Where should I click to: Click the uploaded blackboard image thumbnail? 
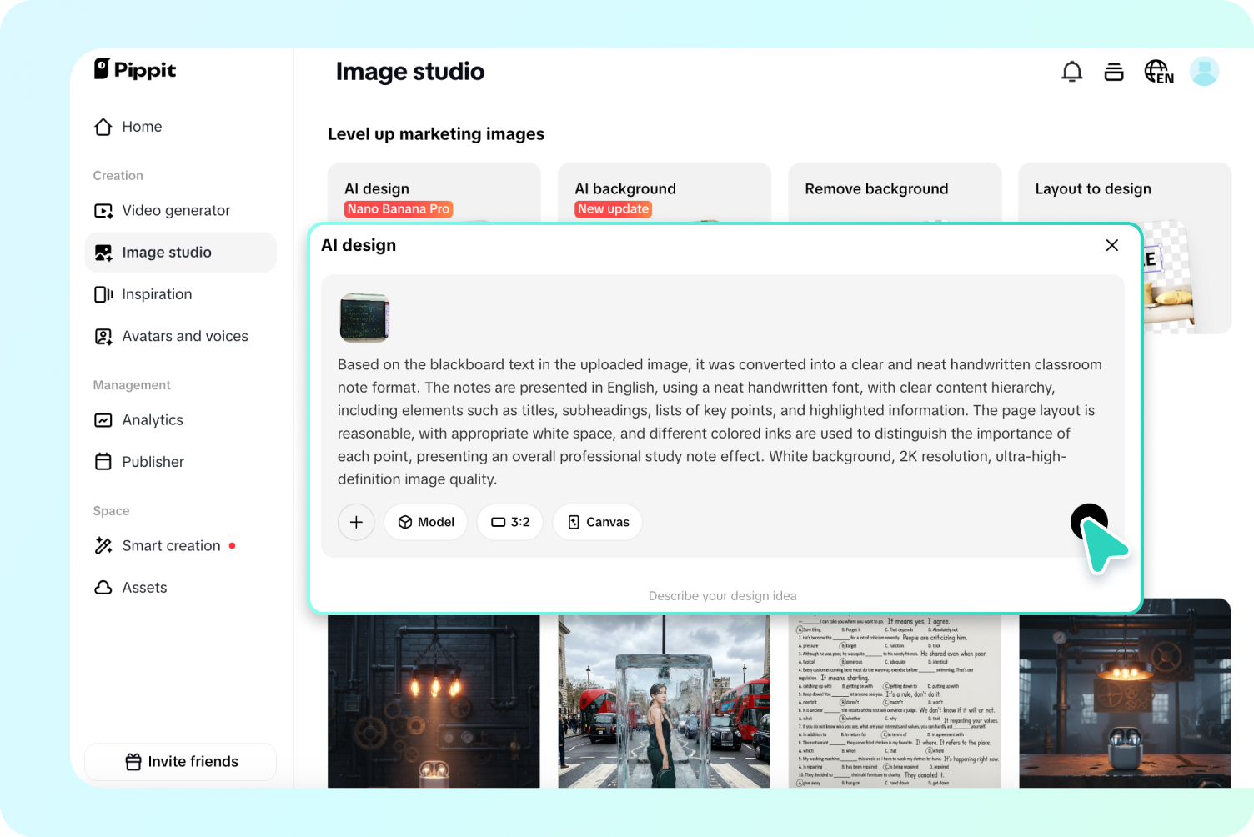point(364,318)
